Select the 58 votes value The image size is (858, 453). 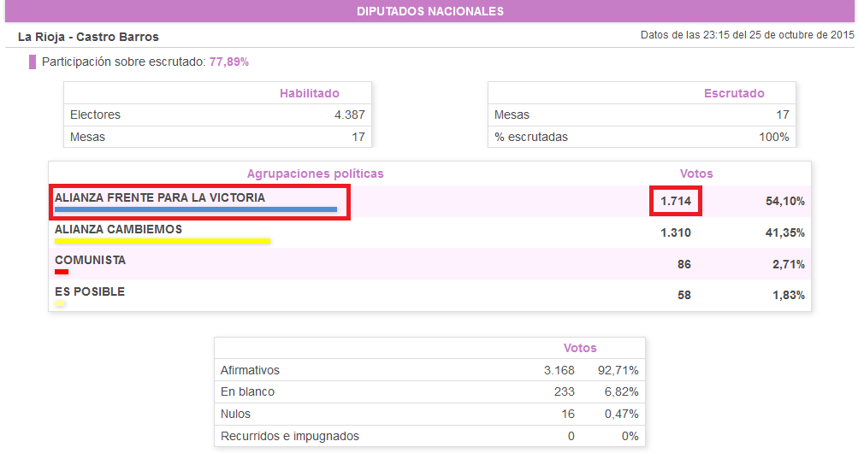(684, 295)
